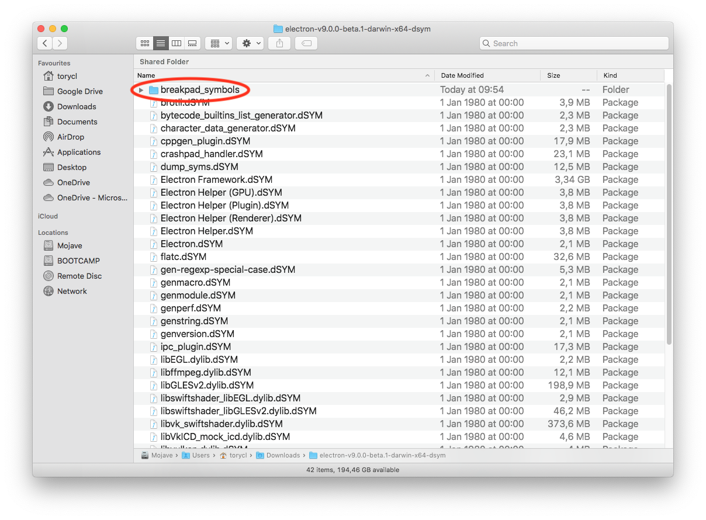Screen dimensions: 706x520
Task: Switch to column view
Action: pos(176,43)
